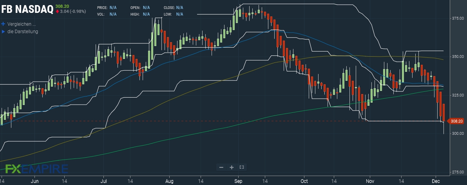This screenshot has width=467, height=185.
Task: Click the FB NASDAQ symbol title
Action: pyautogui.click(x=27, y=9)
